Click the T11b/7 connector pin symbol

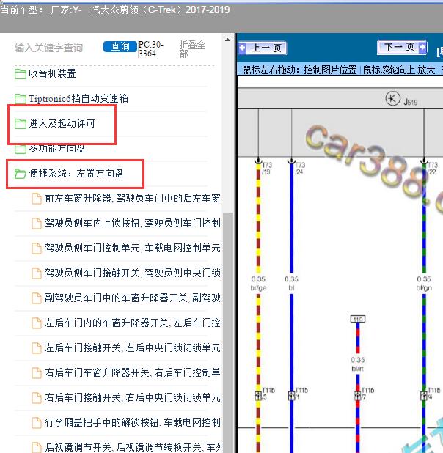pyautogui.click(x=358, y=396)
